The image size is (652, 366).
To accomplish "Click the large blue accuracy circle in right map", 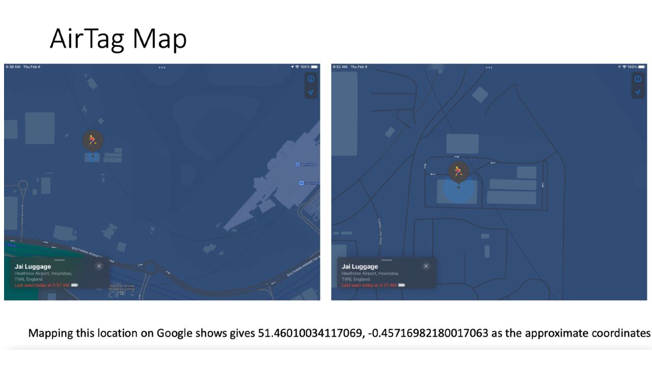I will tap(458, 187).
